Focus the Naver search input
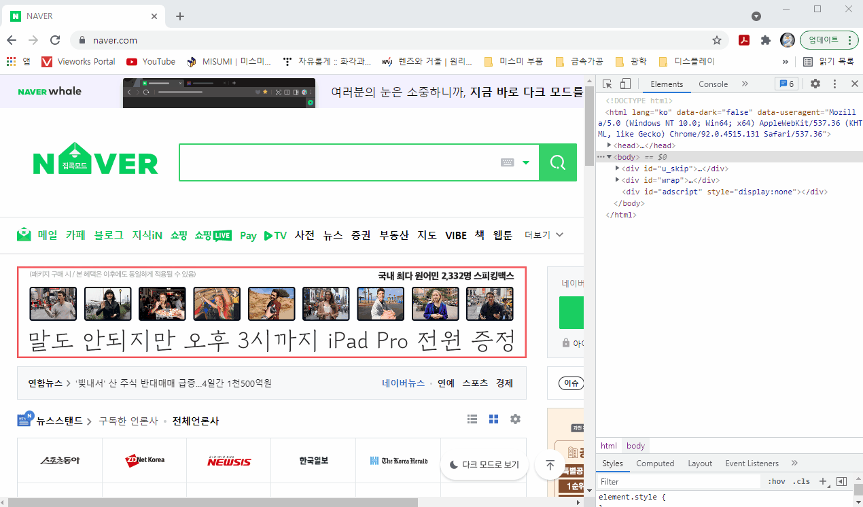The width and height of the screenshot is (863, 507). point(338,162)
